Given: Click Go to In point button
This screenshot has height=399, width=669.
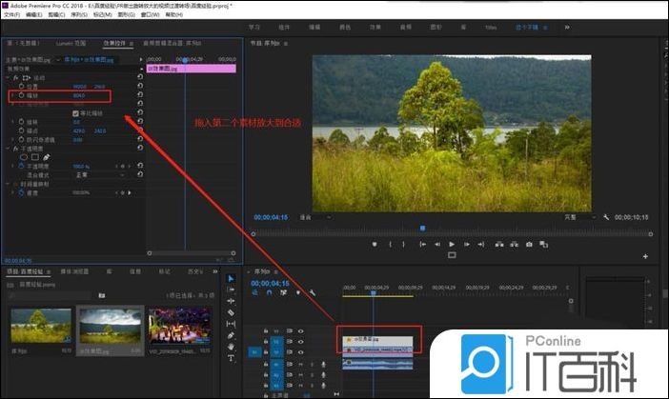Looking at the screenshot, I should (x=422, y=245).
